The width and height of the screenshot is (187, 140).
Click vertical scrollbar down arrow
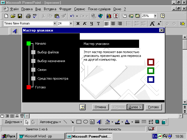point(185,102)
